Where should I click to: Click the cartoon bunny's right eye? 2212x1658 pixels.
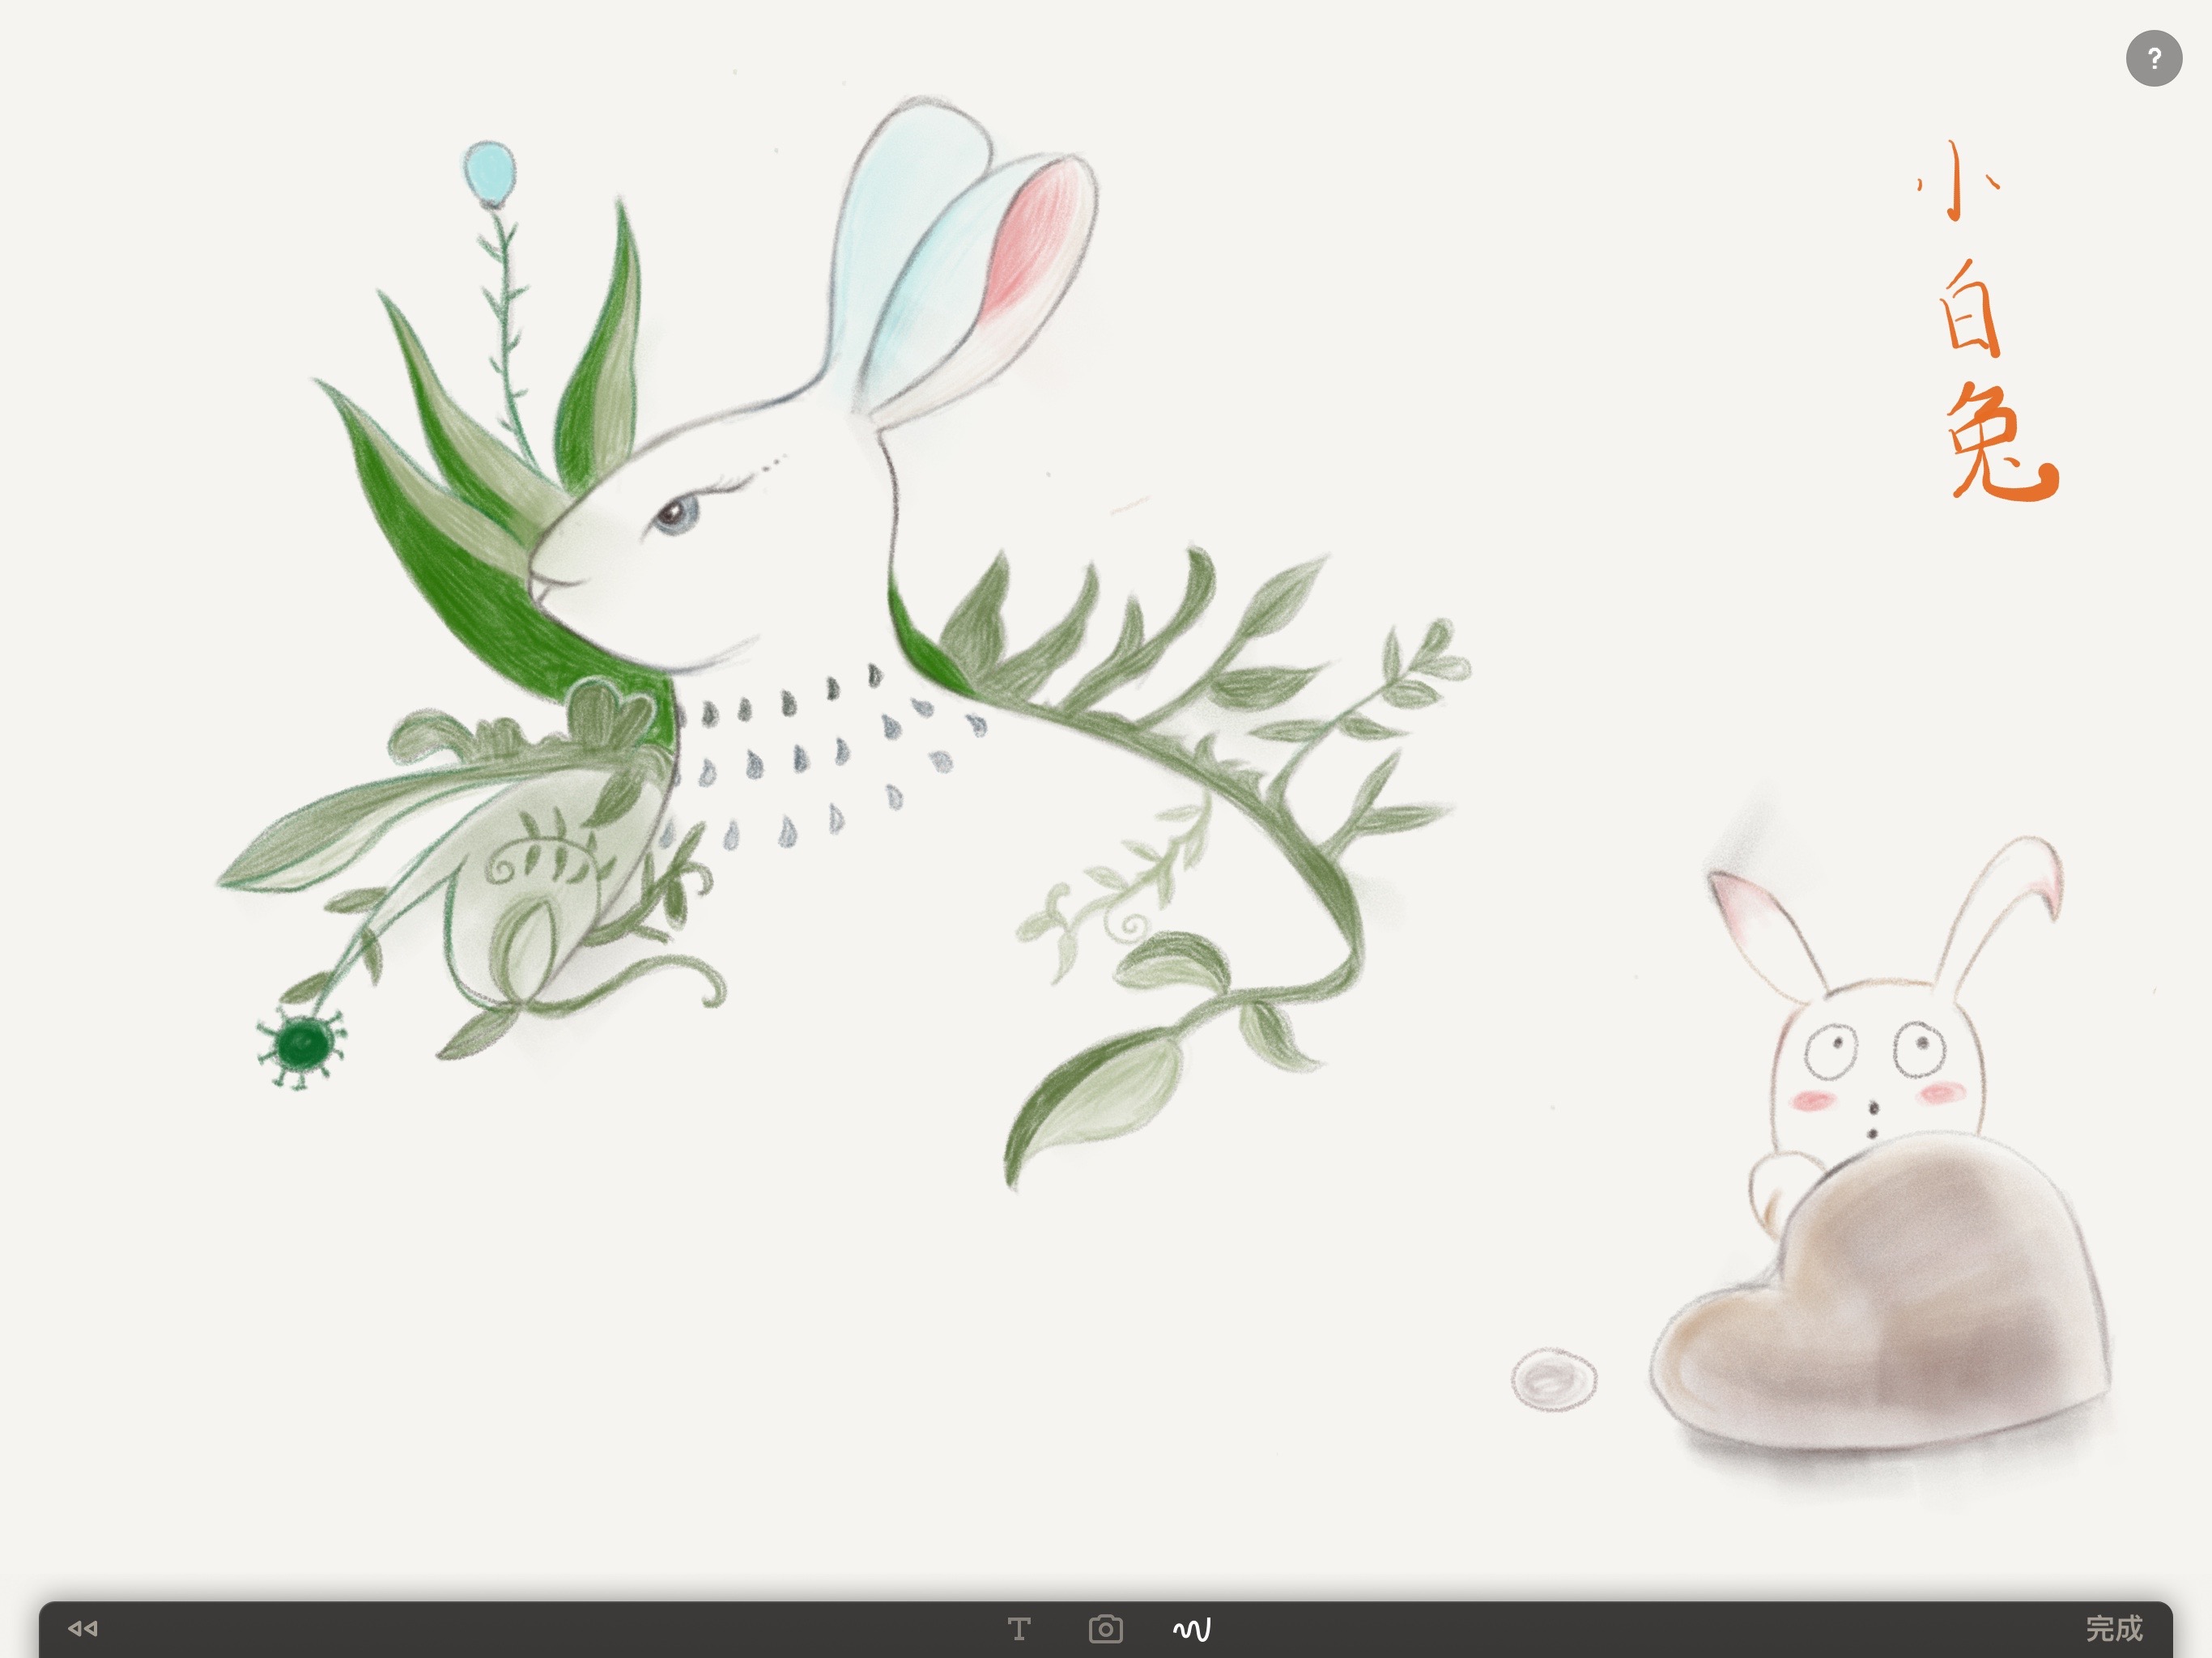coord(1918,1048)
